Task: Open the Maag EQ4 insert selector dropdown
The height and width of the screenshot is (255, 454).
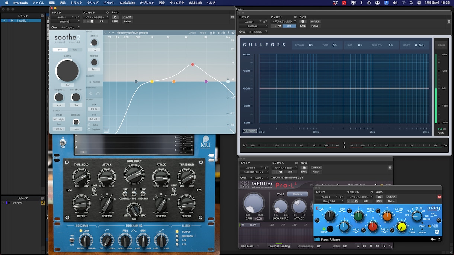Action: coord(330,201)
